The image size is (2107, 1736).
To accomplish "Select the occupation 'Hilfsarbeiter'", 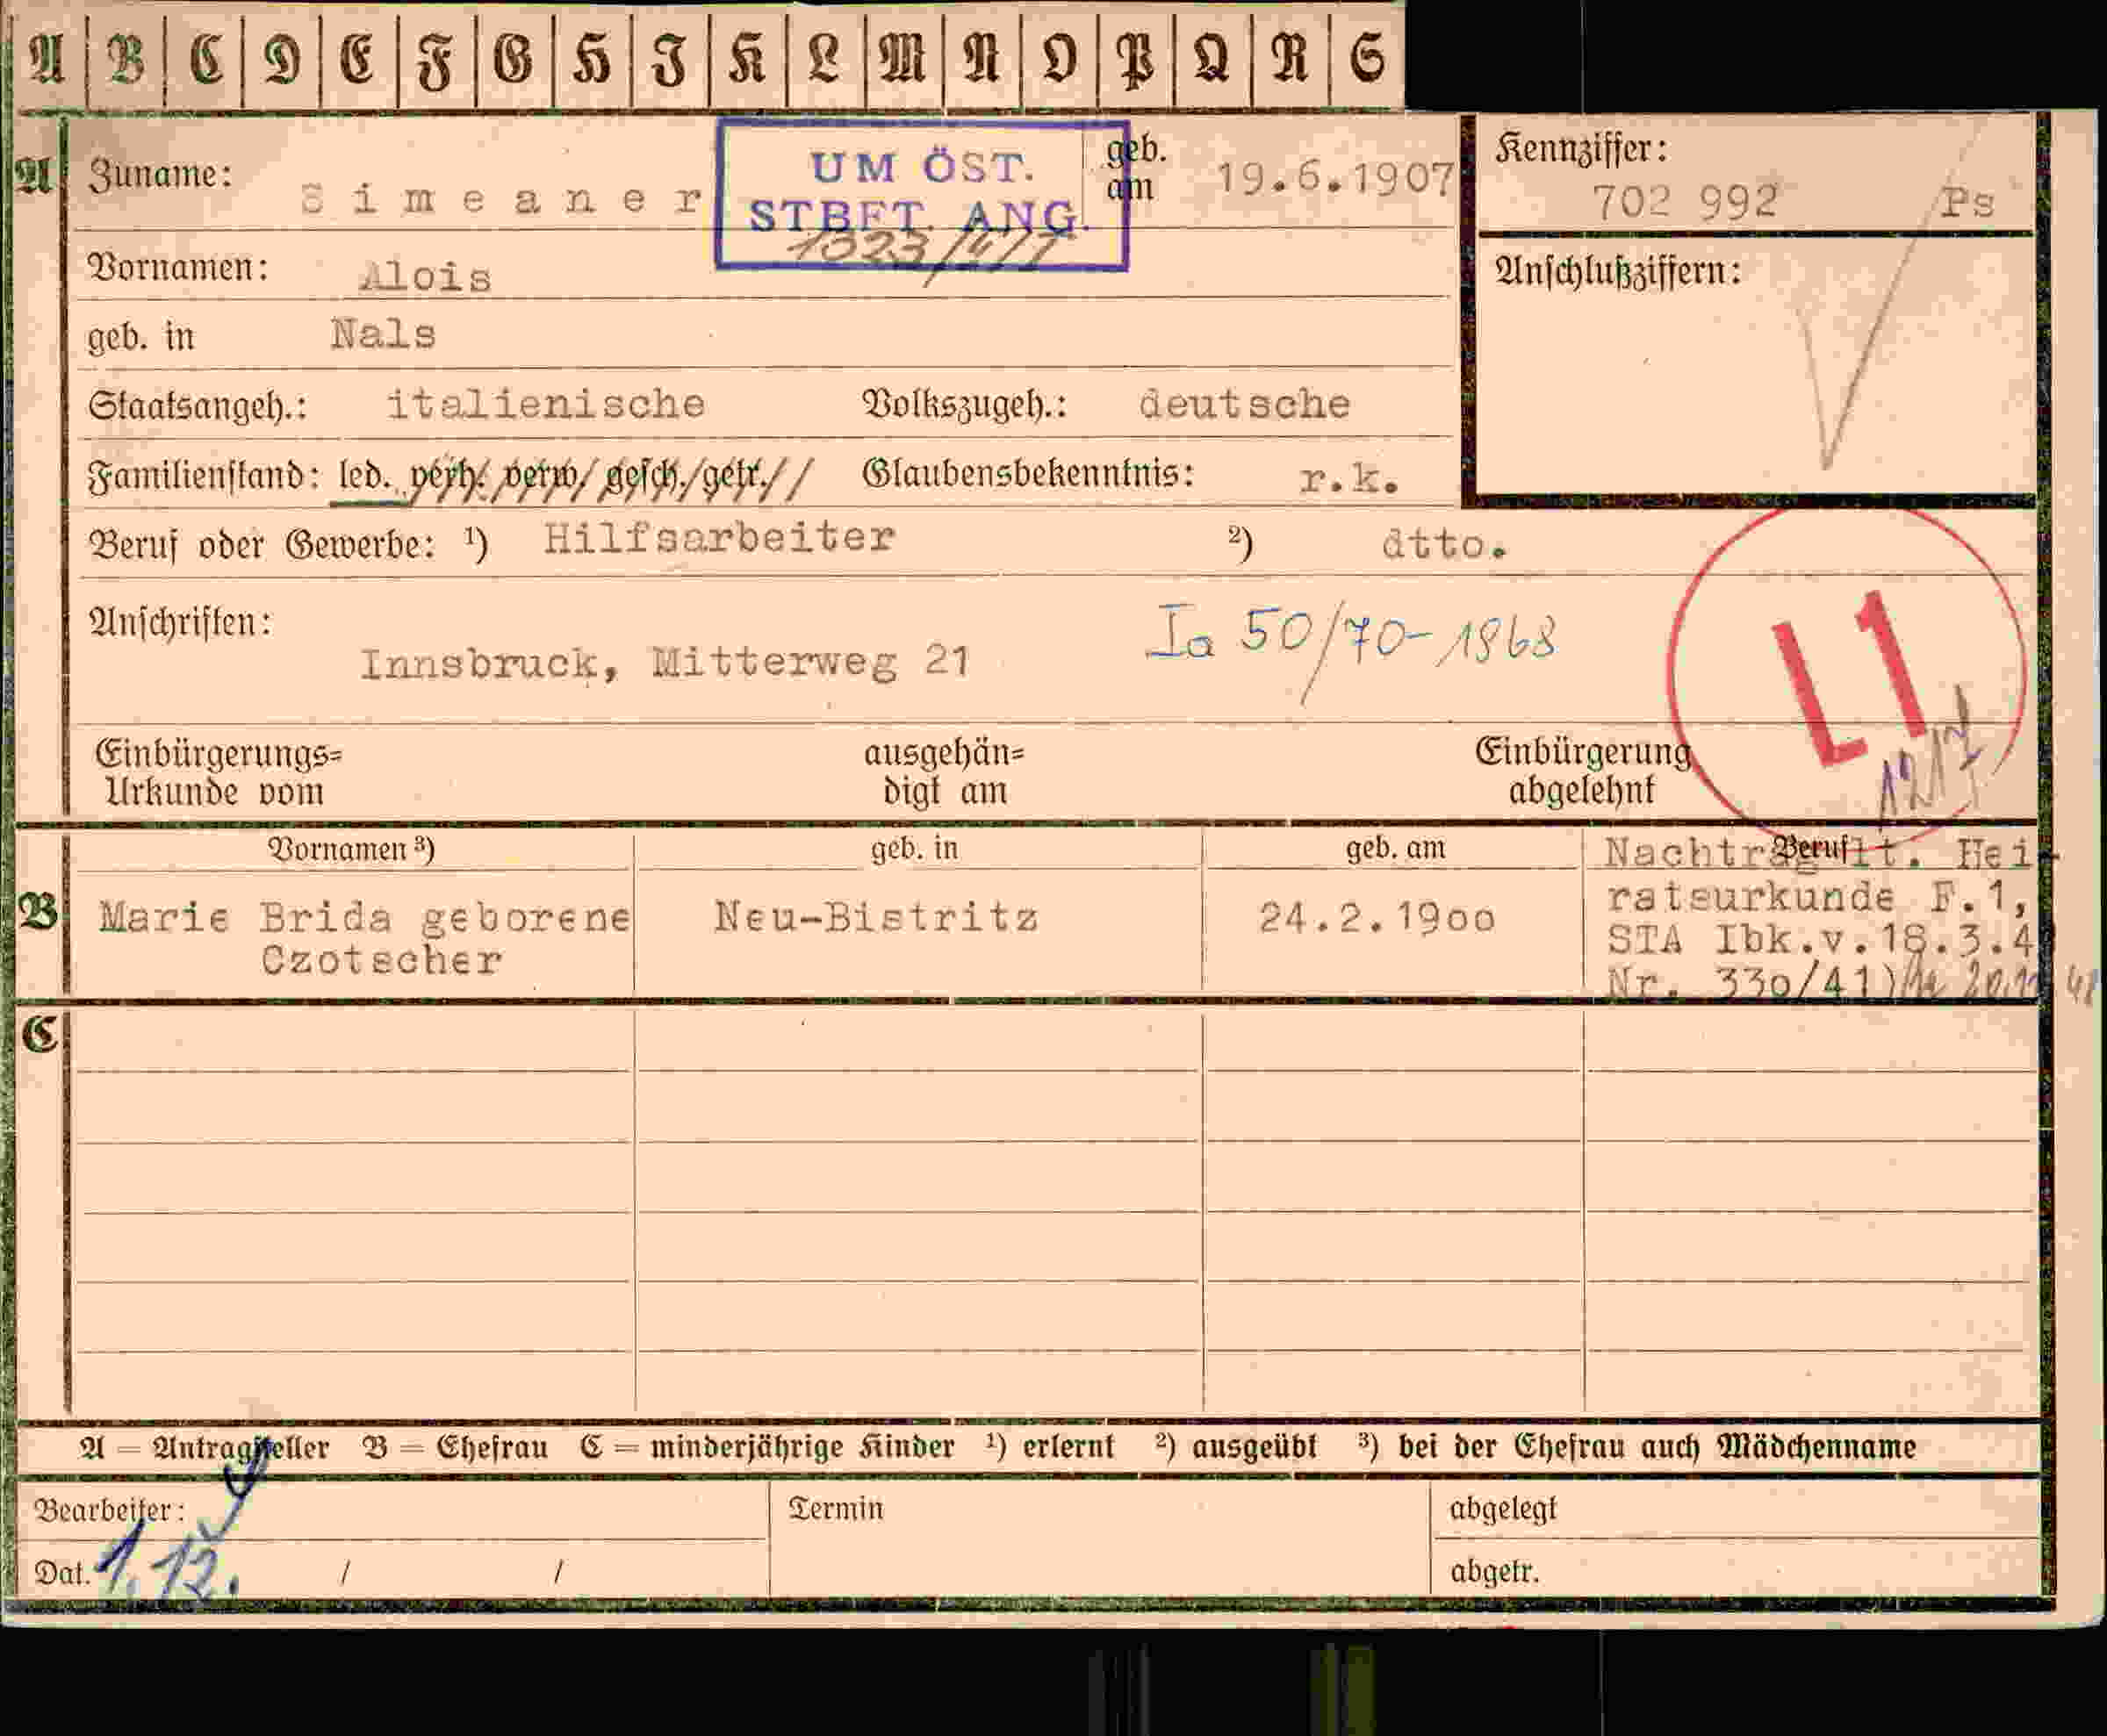I will [718, 538].
